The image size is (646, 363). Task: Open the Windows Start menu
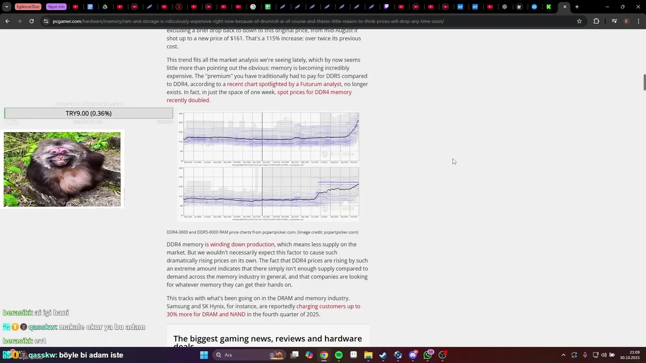point(204,355)
